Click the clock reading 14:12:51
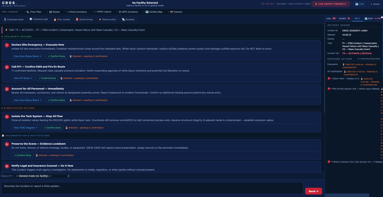The height and width of the screenshot is (197, 383). click(268, 4)
